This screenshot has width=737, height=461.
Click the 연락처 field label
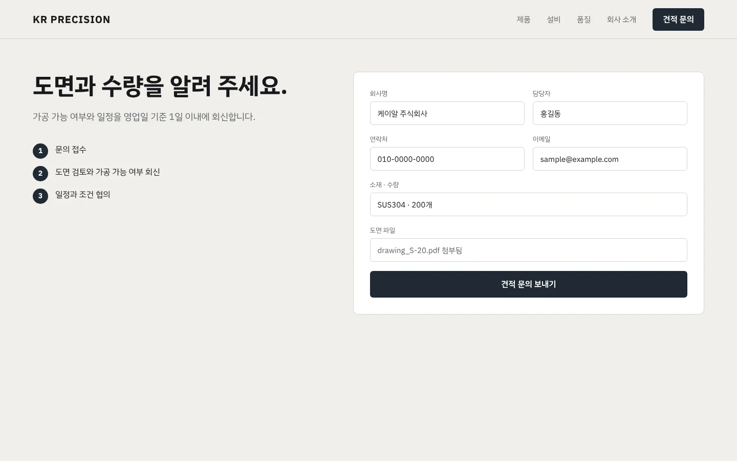pyautogui.click(x=379, y=139)
